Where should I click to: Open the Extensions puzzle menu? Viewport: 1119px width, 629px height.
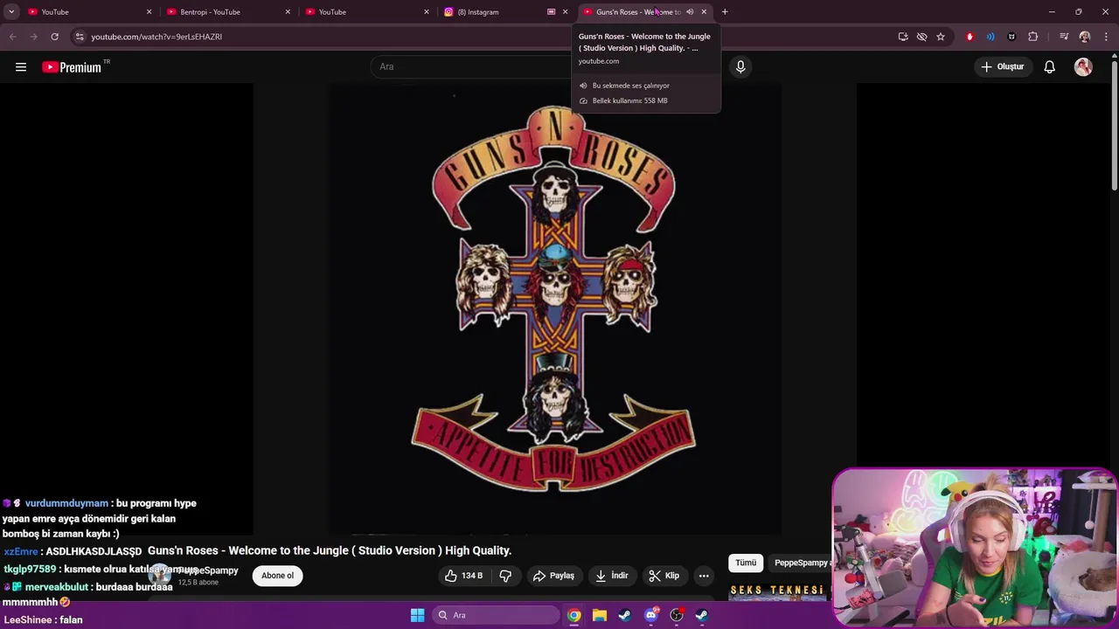pos(1033,37)
